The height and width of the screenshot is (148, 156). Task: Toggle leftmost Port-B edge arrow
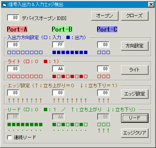click(54, 100)
